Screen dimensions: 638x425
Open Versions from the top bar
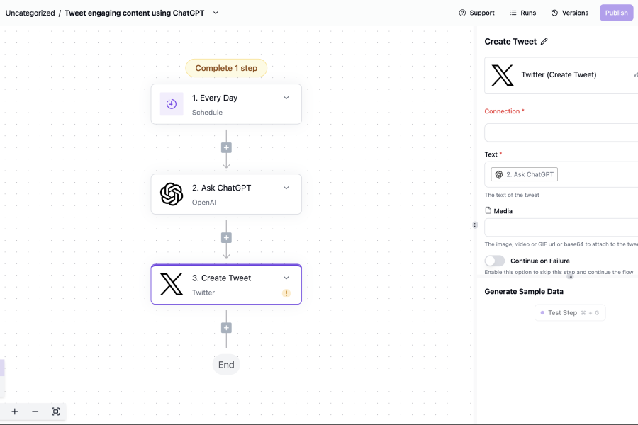coord(570,13)
